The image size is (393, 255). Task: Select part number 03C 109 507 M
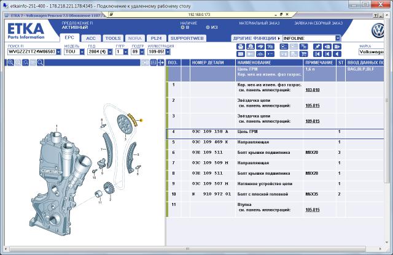pos(210,183)
